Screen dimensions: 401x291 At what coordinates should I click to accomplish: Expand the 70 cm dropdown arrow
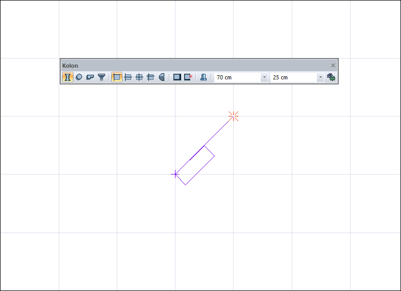click(x=264, y=77)
